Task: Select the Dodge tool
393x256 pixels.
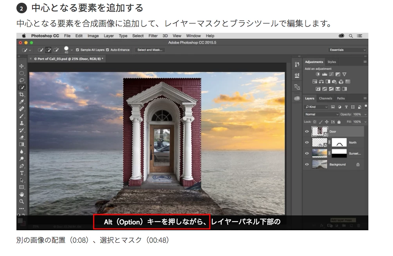Action: (x=22, y=159)
